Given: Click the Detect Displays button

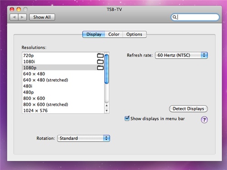Looking at the screenshot, I should tap(188, 109).
